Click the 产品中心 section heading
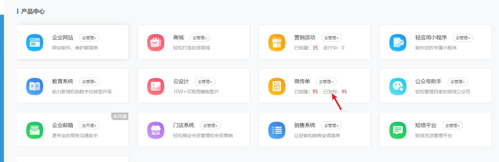Image resolution: width=499 pixels, height=162 pixels. pyautogui.click(x=33, y=11)
